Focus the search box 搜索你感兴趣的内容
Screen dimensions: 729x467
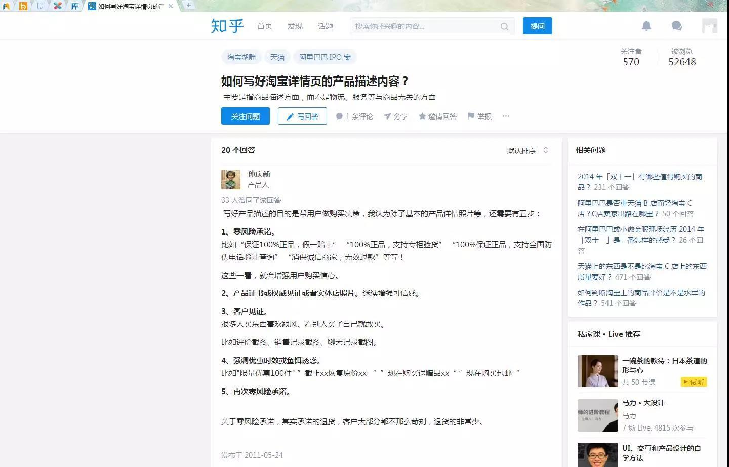point(432,26)
